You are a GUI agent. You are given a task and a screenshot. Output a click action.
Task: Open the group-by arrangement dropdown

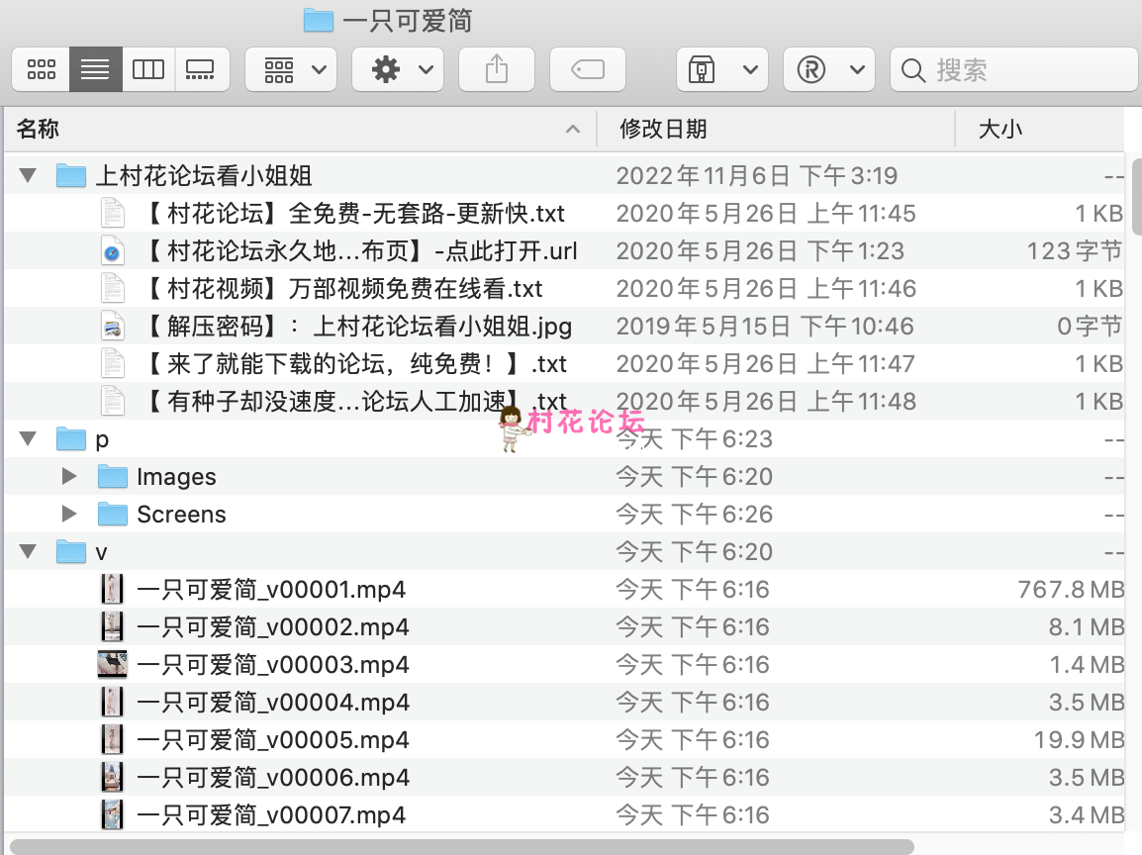[291, 70]
